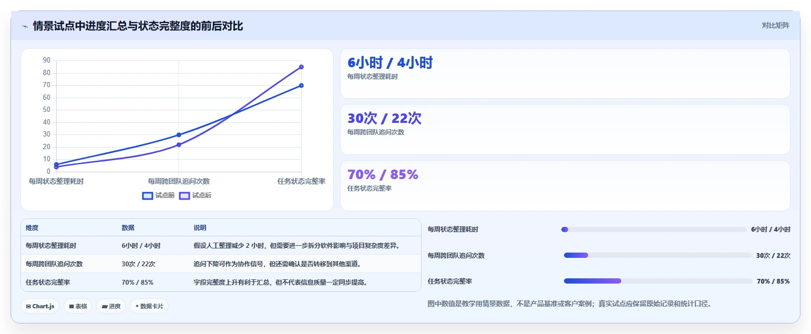811x334 pixels.
Task: Select the 数据卡片 tag chip
Action: tap(149, 306)
